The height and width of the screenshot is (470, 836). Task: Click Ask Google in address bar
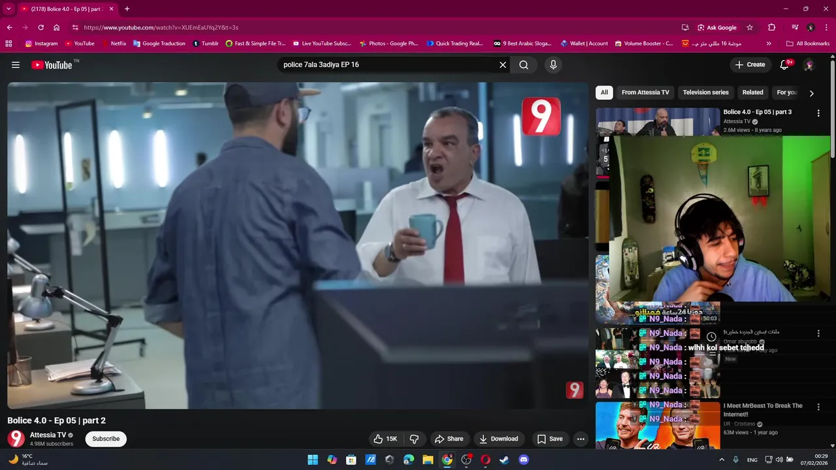(717, 27)
